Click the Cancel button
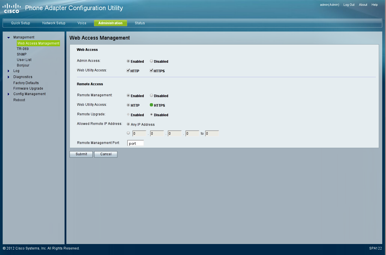Viewport: 386px width, 255px height. [106, 154]
